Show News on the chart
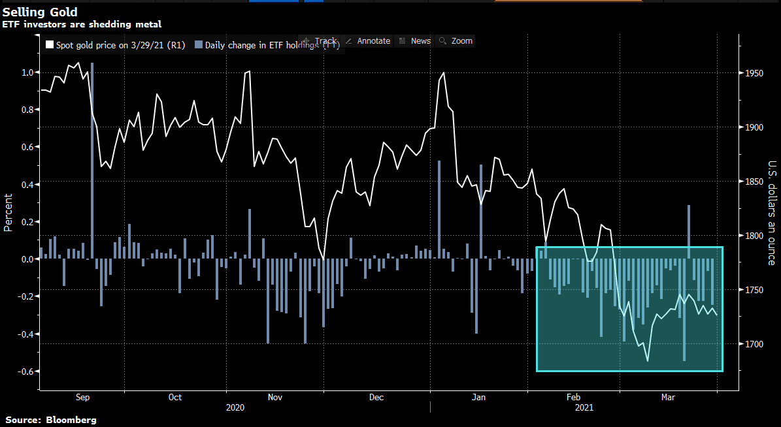781x427 pixels. click(414, 41)
